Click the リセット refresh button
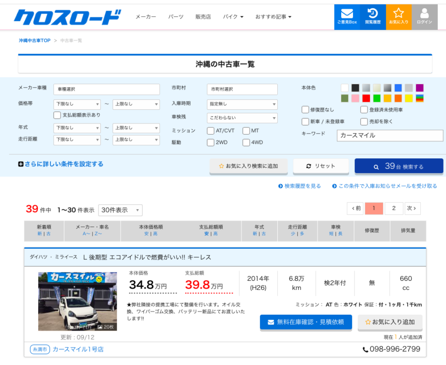446x365 pixels. [x=320, y=166]
